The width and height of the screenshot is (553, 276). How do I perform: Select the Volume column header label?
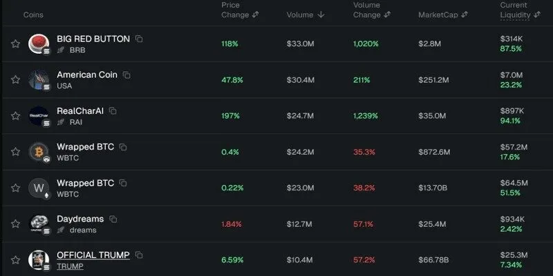pyautogui.click(x=300, y=14)
